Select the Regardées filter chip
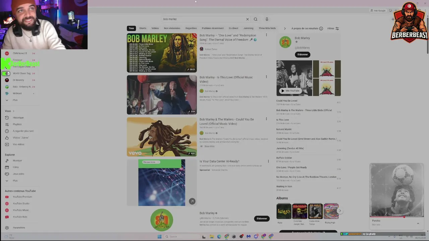The image size is (429, 241). (191, 28)
